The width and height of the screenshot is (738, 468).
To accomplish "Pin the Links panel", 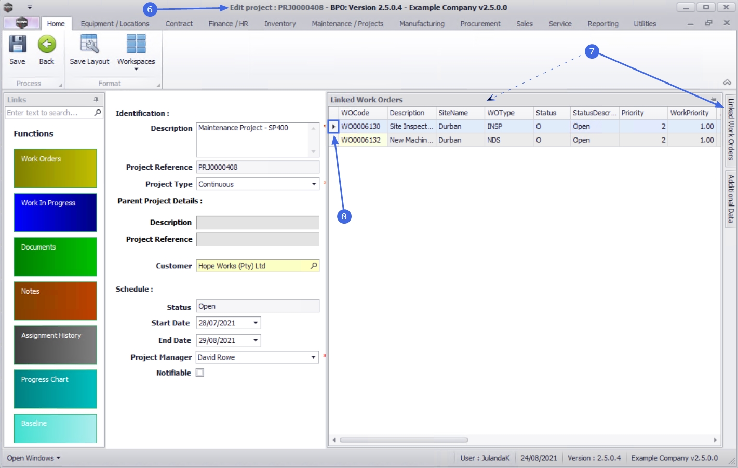I will [96, 100].
